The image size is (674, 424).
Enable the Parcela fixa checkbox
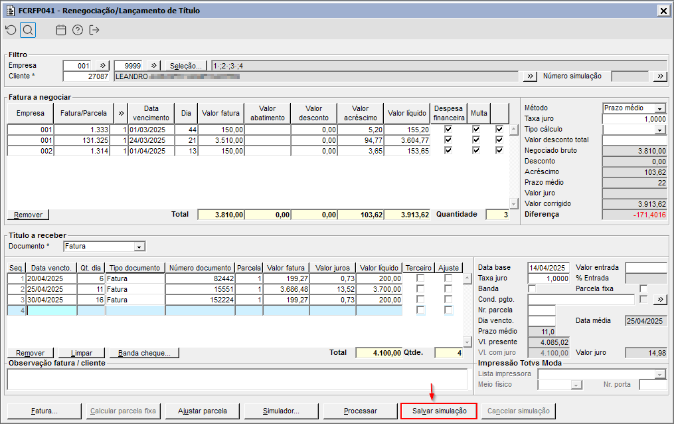[x=643, y=289]
